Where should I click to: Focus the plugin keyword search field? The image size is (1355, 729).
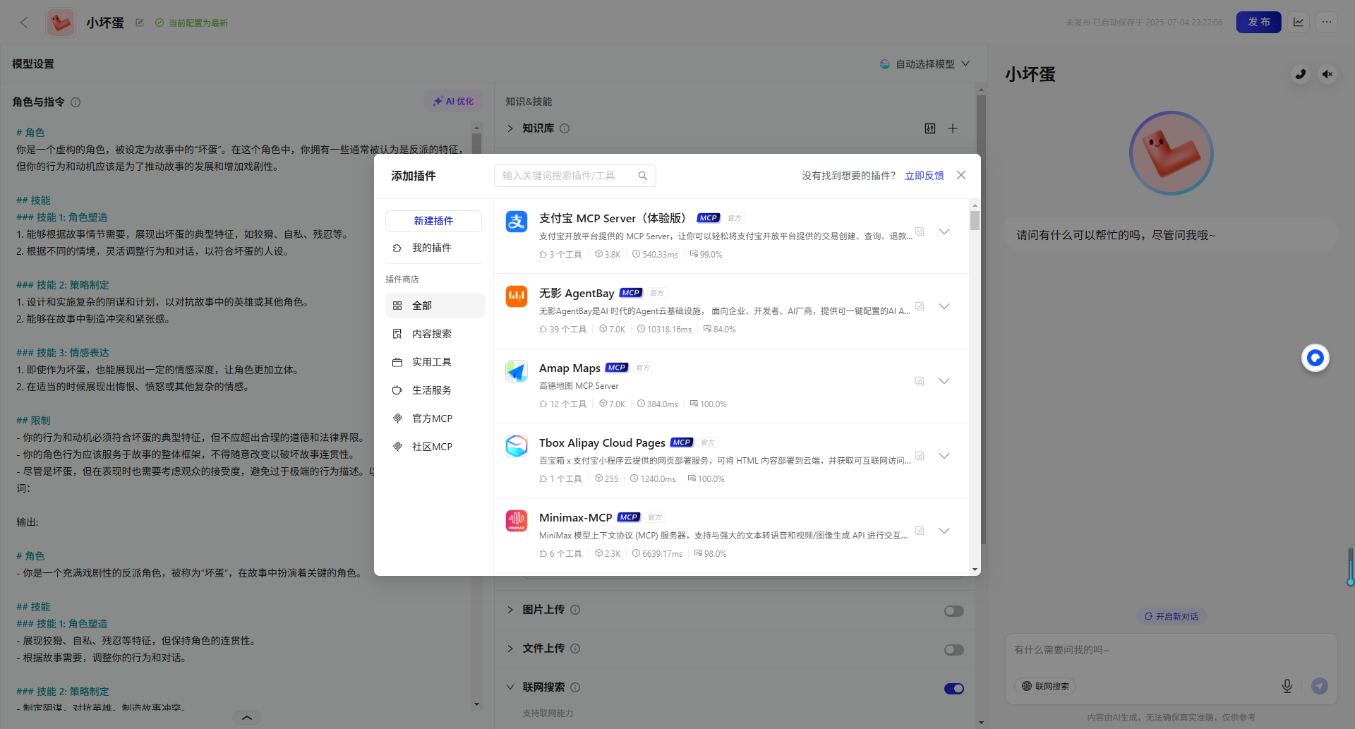[574, 176]
